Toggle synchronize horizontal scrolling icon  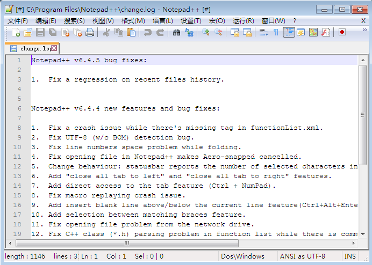(247, 32)
